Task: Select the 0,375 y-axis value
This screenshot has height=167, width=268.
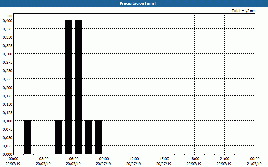Action: coord(7,29)
